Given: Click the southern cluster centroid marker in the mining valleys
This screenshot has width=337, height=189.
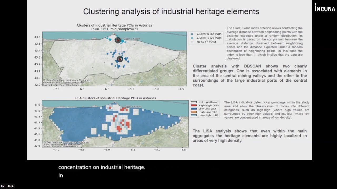Looking at the screenshot, I should tap(120, 59).
